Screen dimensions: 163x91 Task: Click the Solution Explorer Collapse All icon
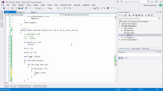[139, 15]
